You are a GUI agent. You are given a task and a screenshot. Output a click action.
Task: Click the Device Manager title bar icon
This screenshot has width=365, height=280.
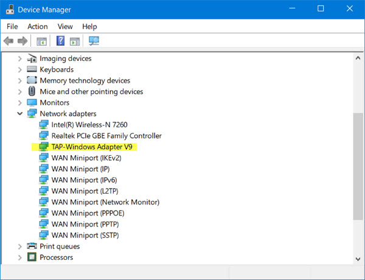(10, 10)
